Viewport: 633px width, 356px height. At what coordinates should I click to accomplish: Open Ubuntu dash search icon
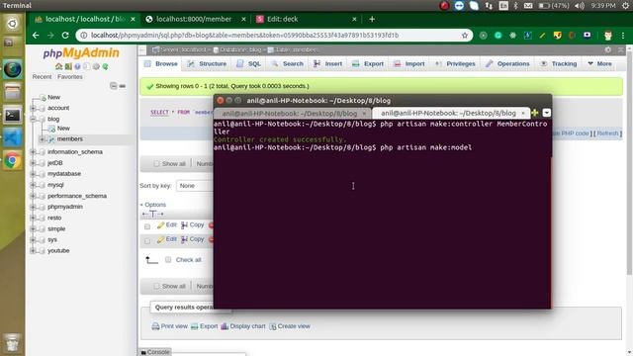coord(12,24)
